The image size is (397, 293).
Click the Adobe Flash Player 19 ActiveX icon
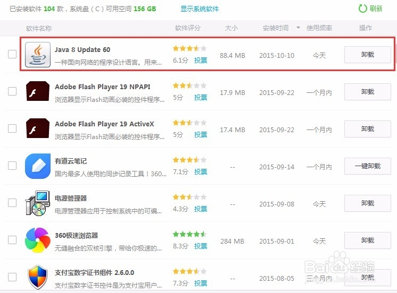tap(38, 128)
